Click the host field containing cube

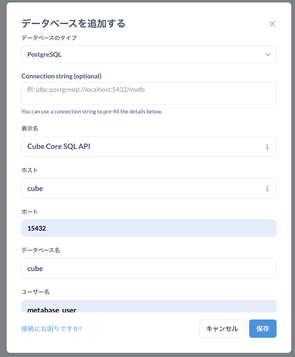(149, 188)
